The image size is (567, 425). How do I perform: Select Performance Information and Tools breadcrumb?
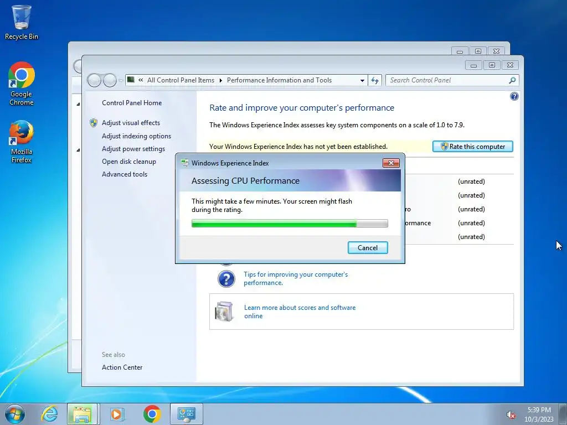click(279, 80)
